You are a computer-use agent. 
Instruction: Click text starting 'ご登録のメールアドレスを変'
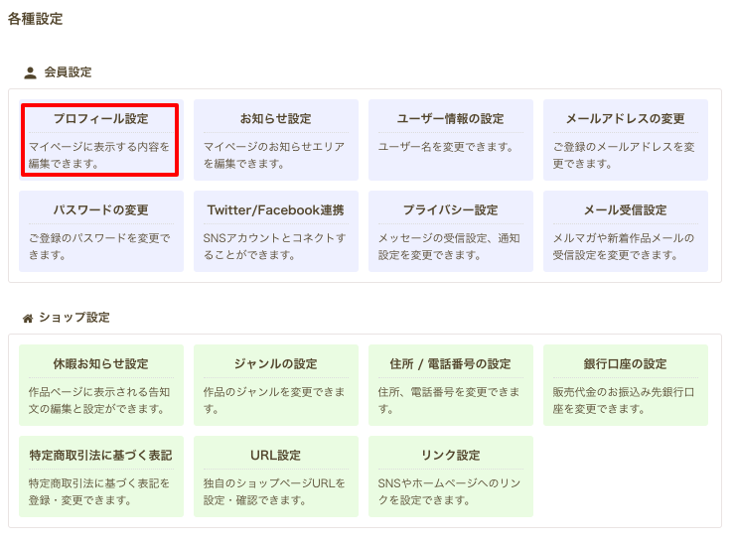point(624,155)
